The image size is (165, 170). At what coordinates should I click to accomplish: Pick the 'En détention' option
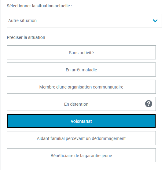[x=81, y=104]
